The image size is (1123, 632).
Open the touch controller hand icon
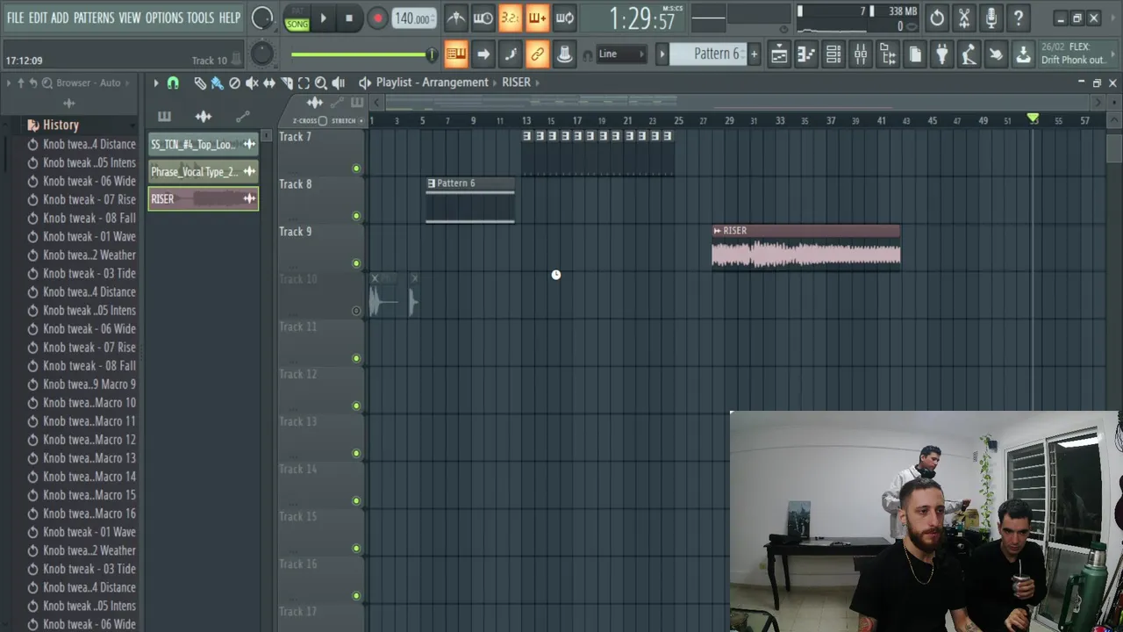pos(996,55)
